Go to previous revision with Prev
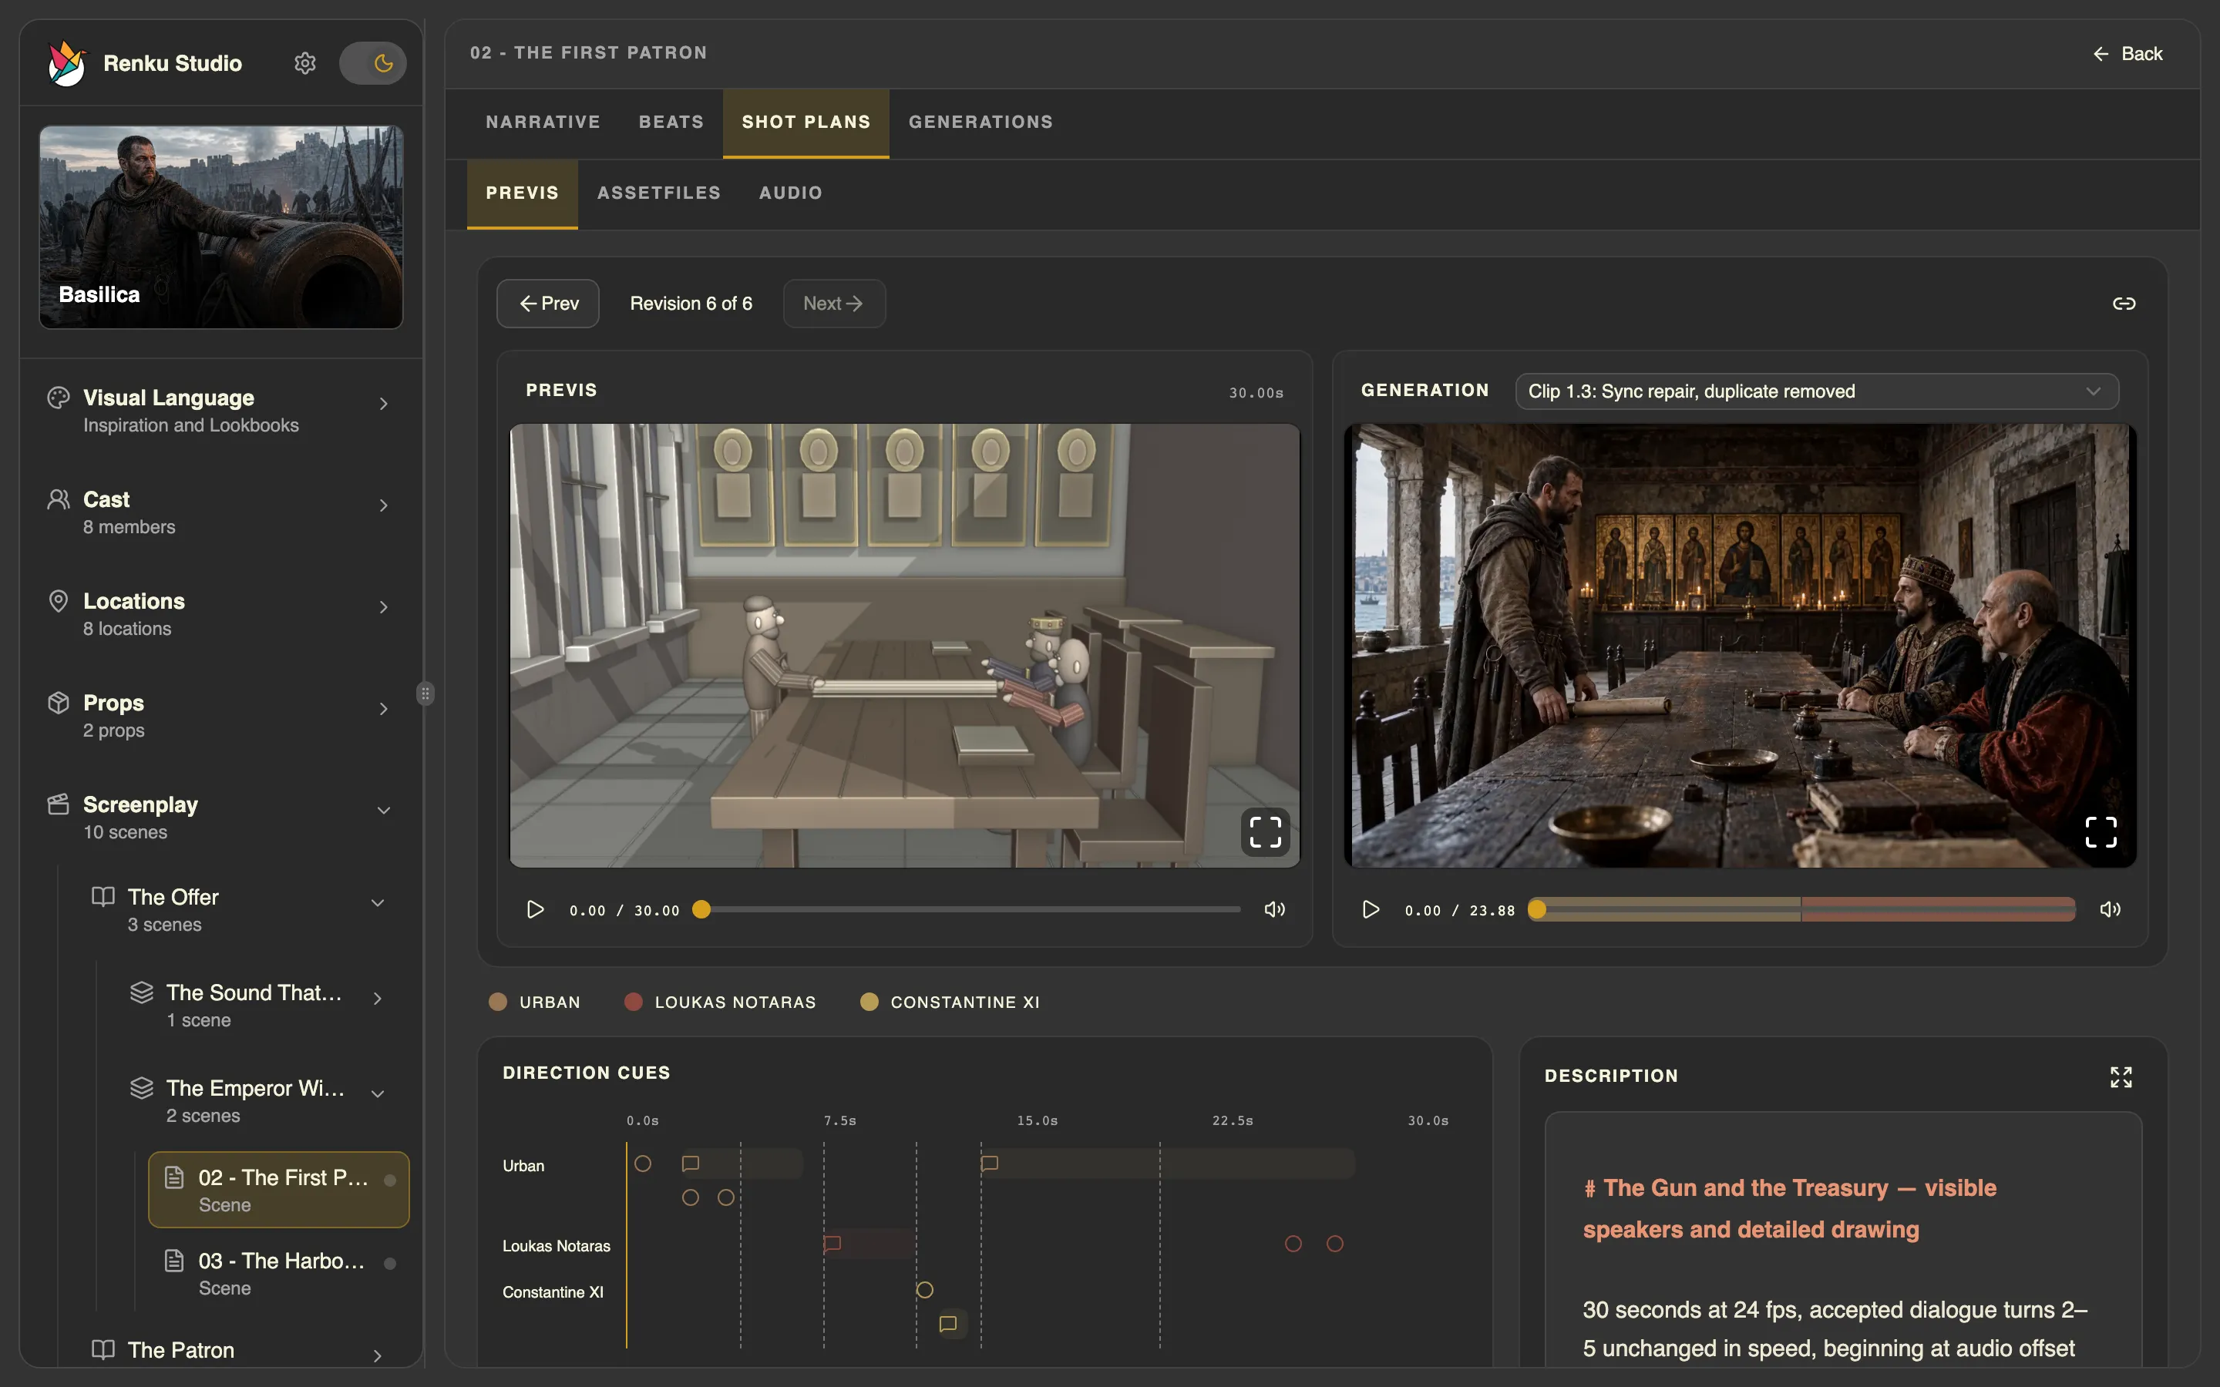This screenshot has width=2220, height=1387. pos(549,304)
